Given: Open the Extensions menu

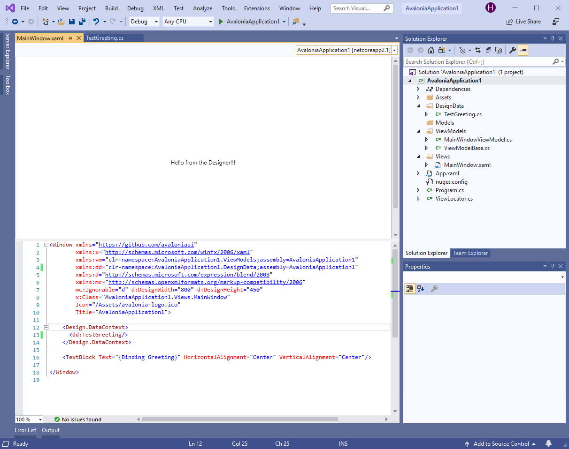Looking at the screenshot, I should [x=257, y=8].
